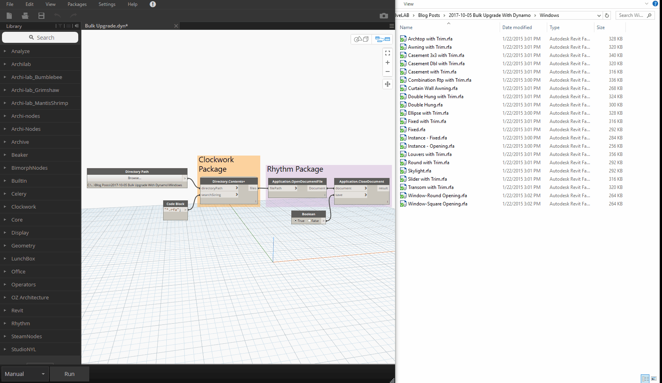Click the workspace tabs menu icon
Viewport: 662px width, 383px height.
[392, 26]
